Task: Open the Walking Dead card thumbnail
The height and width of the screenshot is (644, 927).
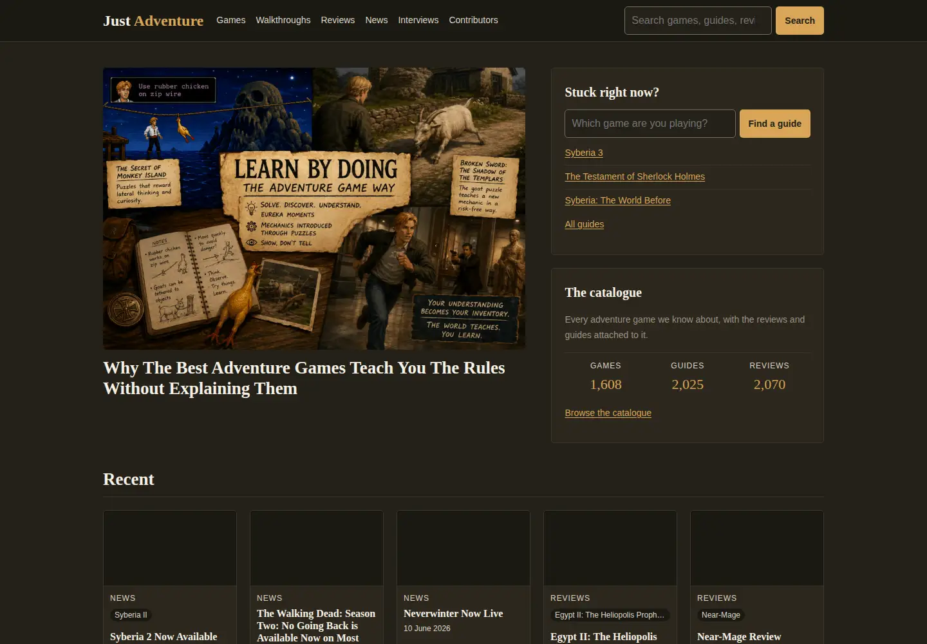Action: pyautogui.click(x=317, y=548)
